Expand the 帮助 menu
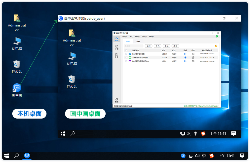 (x=151, y=36)
